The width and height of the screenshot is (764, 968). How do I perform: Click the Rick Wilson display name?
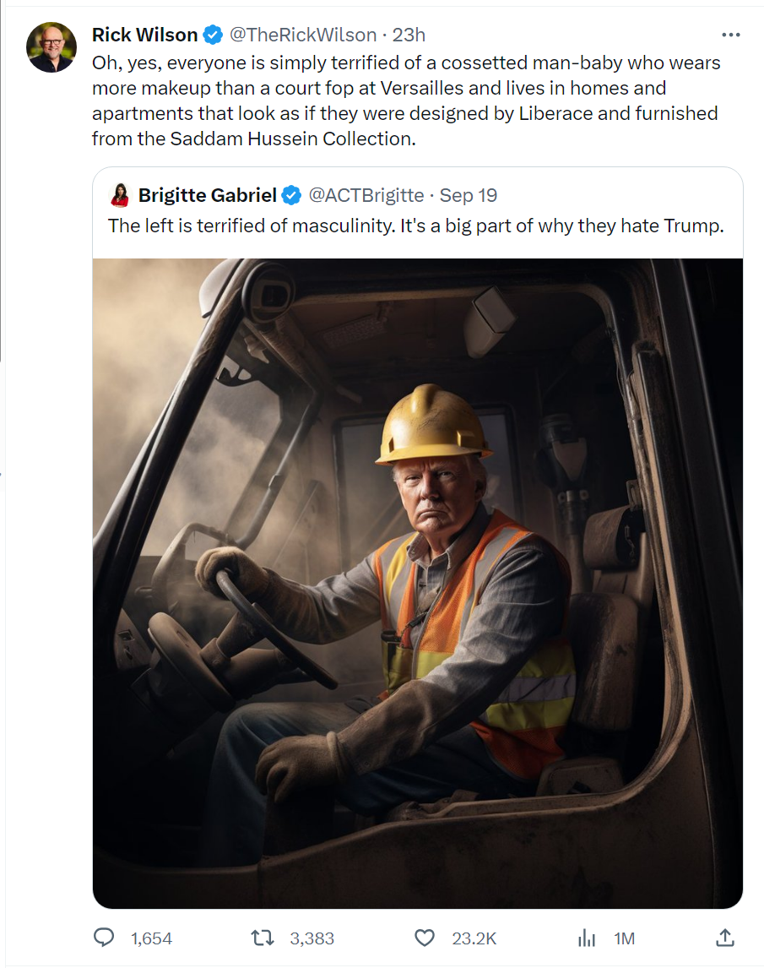[x=144, y=35]
